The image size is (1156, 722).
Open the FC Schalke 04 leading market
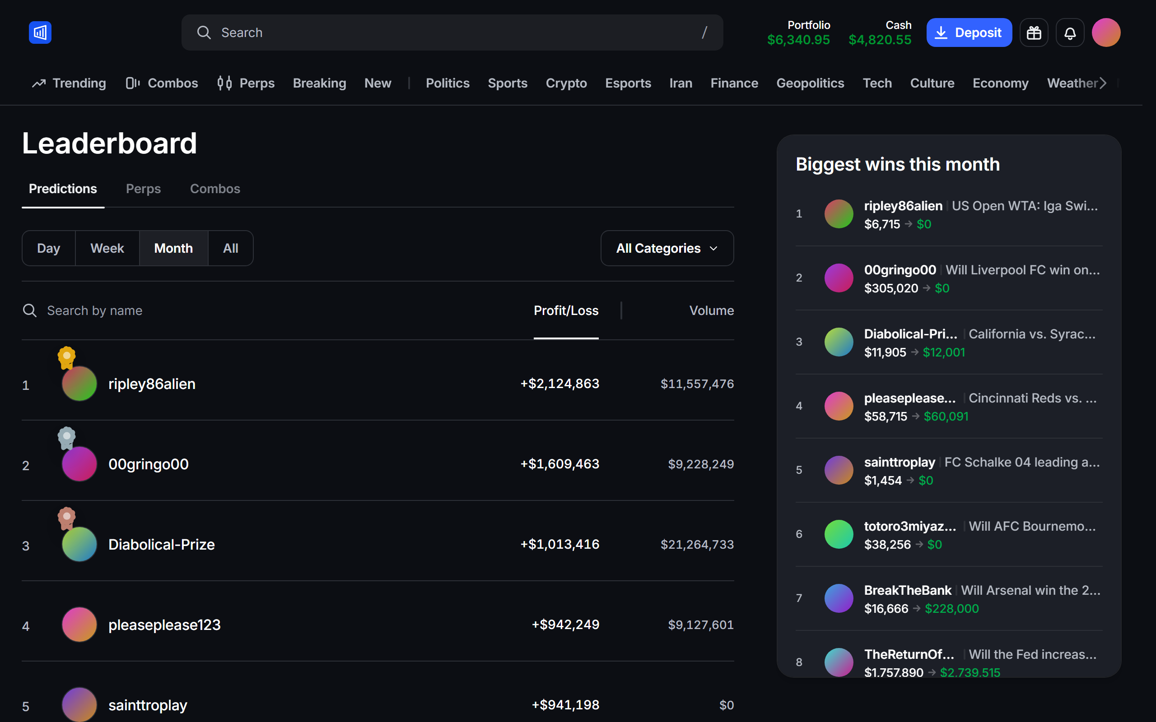pyautogui.click(x=1022, y=462)
